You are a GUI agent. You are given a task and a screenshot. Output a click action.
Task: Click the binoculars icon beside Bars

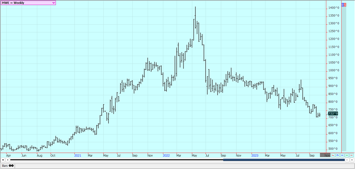(11, 166)
